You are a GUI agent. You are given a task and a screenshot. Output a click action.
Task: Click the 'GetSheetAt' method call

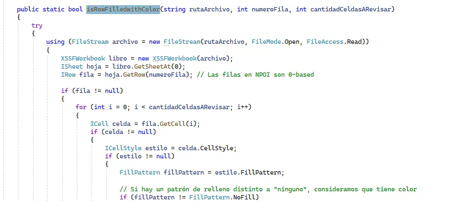point(153,66)
